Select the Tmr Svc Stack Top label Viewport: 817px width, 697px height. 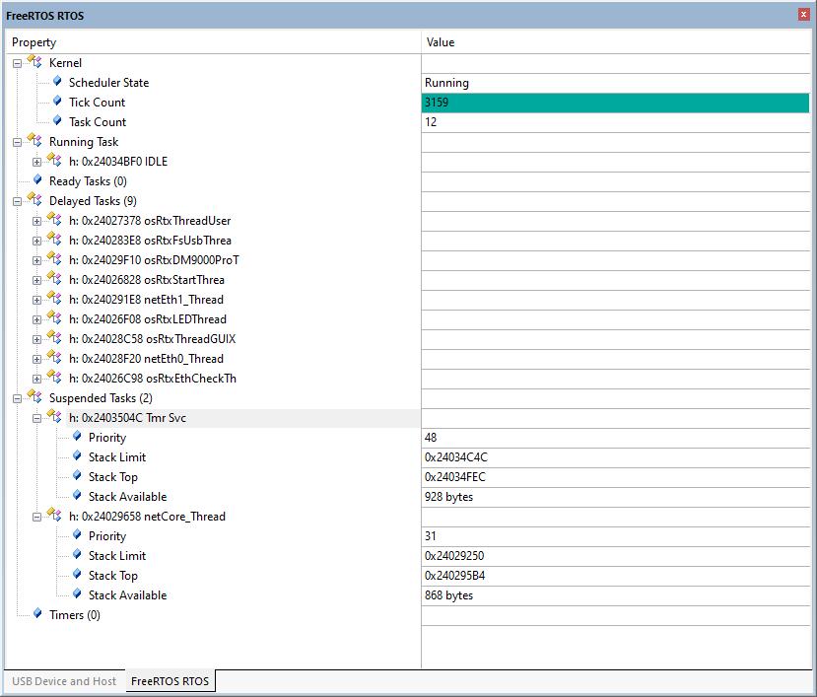tap(113, 477)
